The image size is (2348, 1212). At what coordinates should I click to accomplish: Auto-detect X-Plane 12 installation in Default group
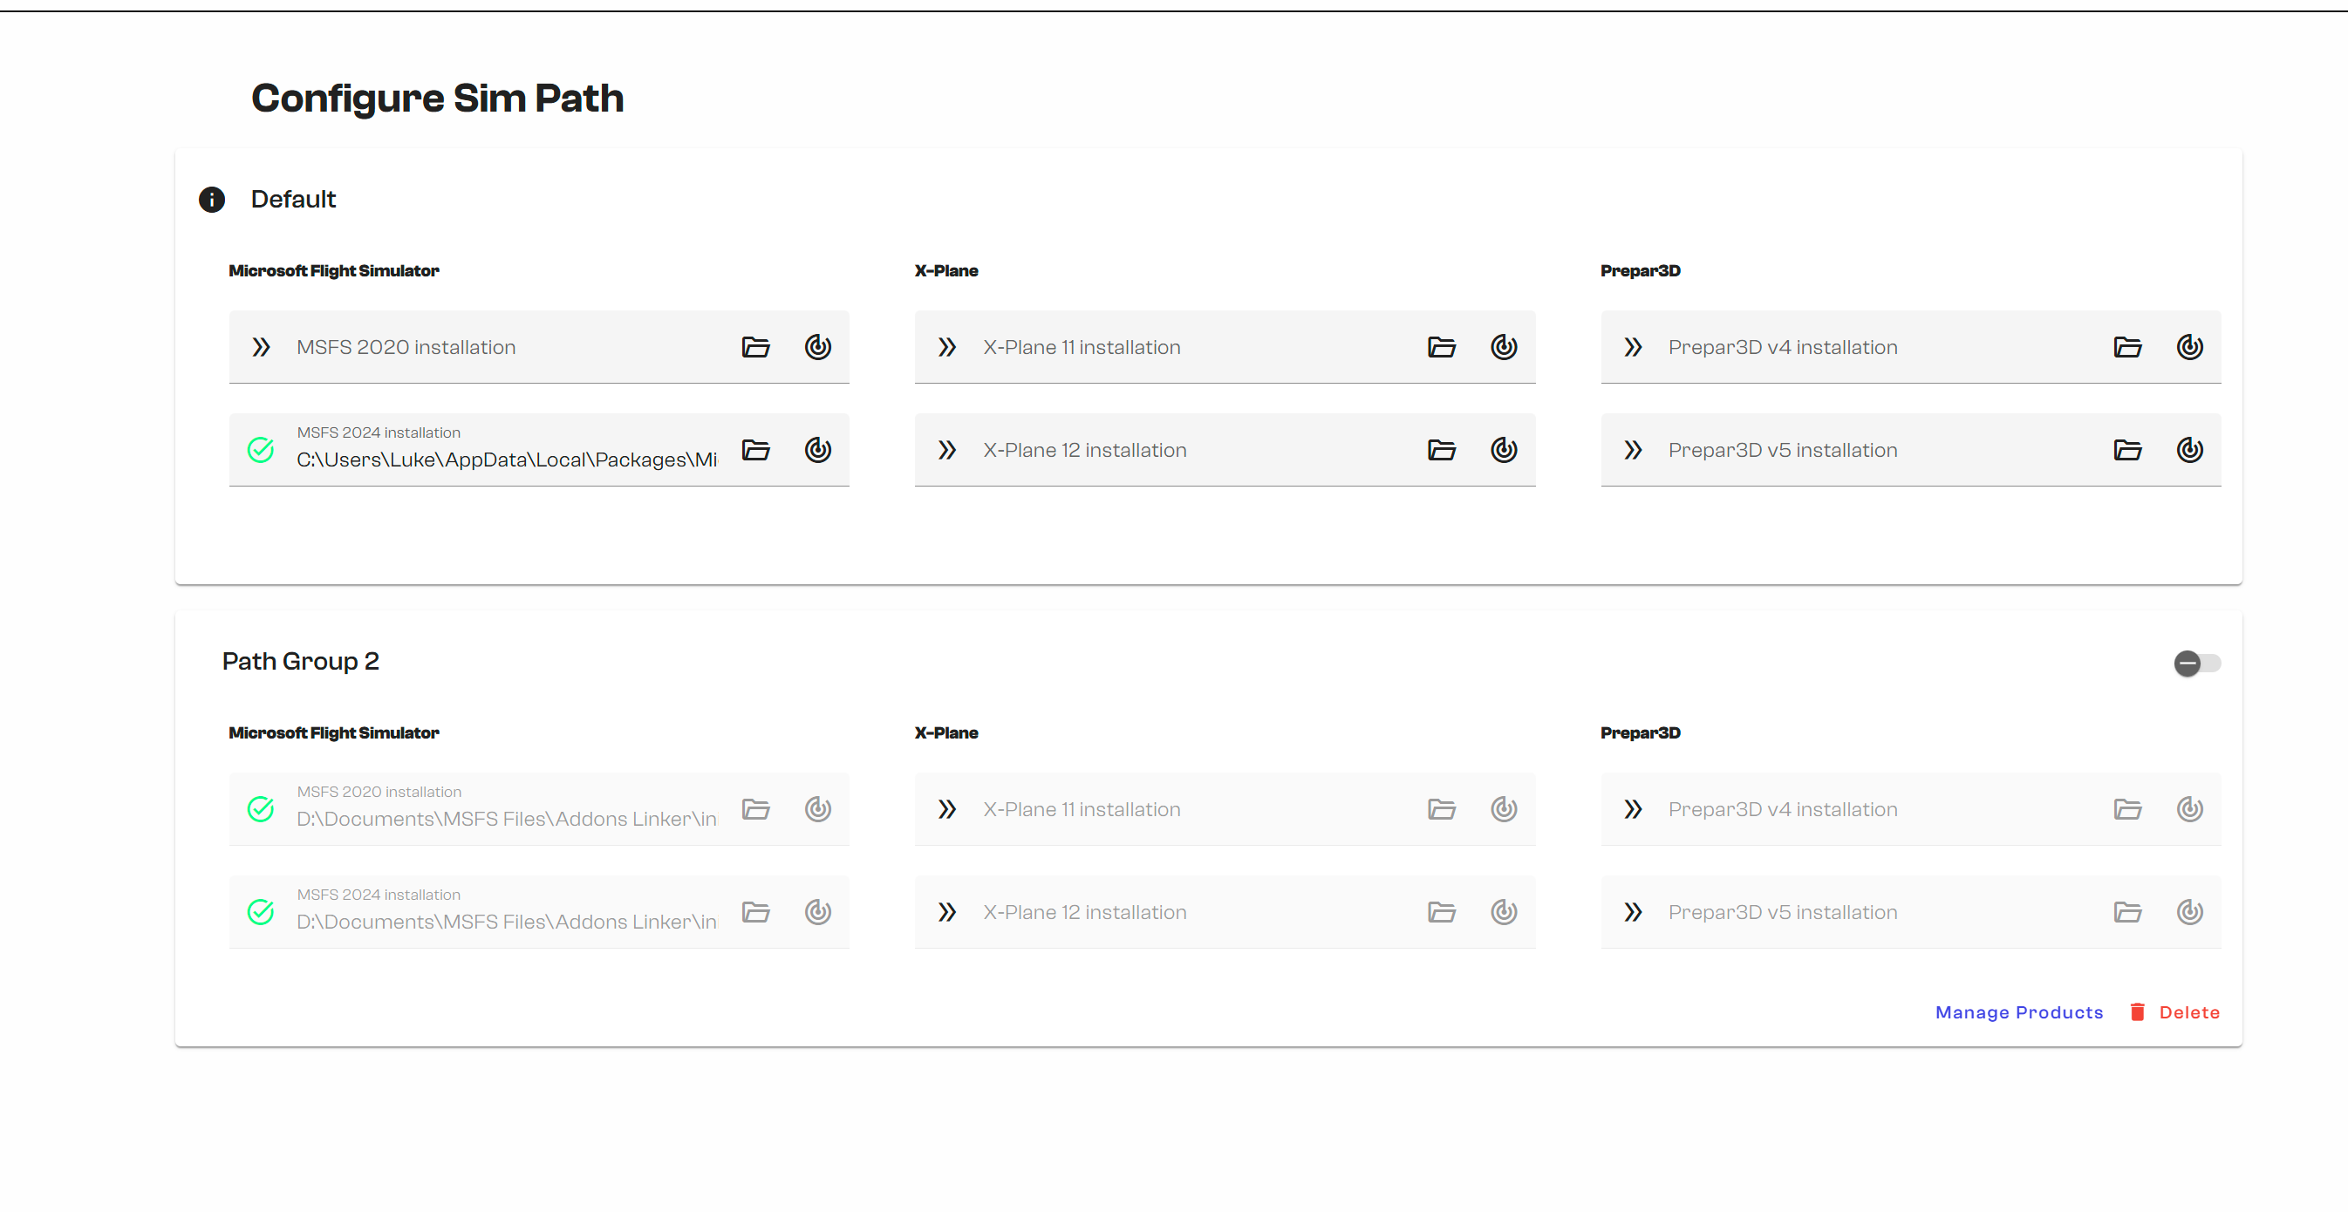(1504, 450)
